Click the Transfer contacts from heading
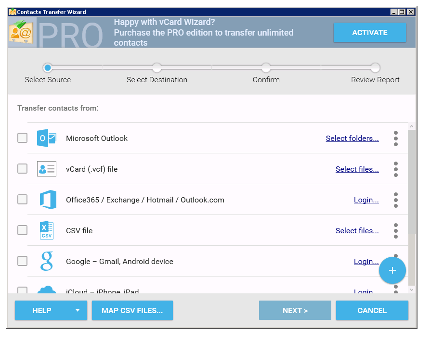Screen dimensions: 430x340 pos(58,108)
